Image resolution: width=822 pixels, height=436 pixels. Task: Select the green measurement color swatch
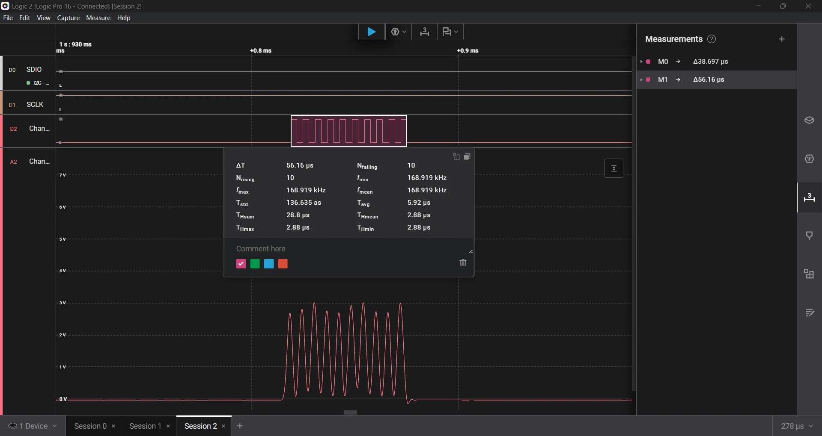coord(255,264)
